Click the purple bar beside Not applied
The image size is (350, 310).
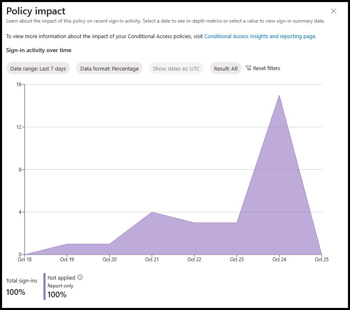[x=44, y=286]
